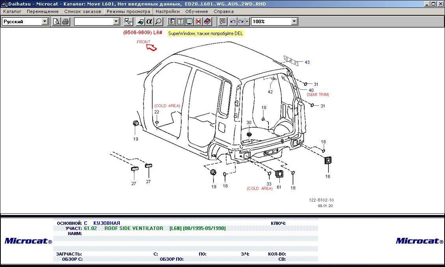Click the Daihatsu Microcat title bar icon

(x=4, y=4)
